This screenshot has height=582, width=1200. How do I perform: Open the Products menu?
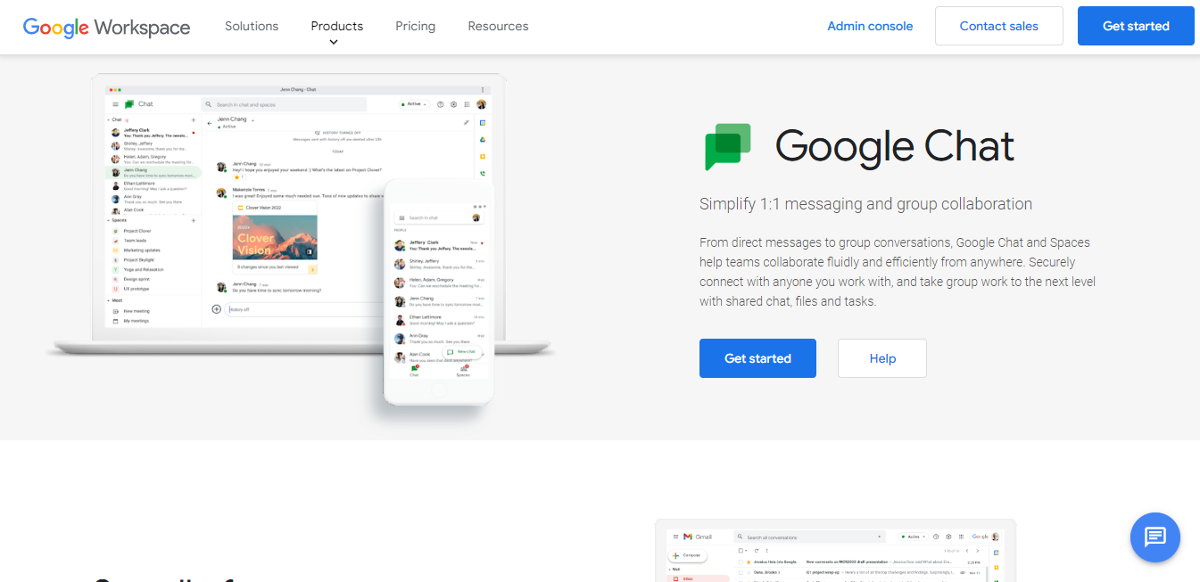(336, 26)
